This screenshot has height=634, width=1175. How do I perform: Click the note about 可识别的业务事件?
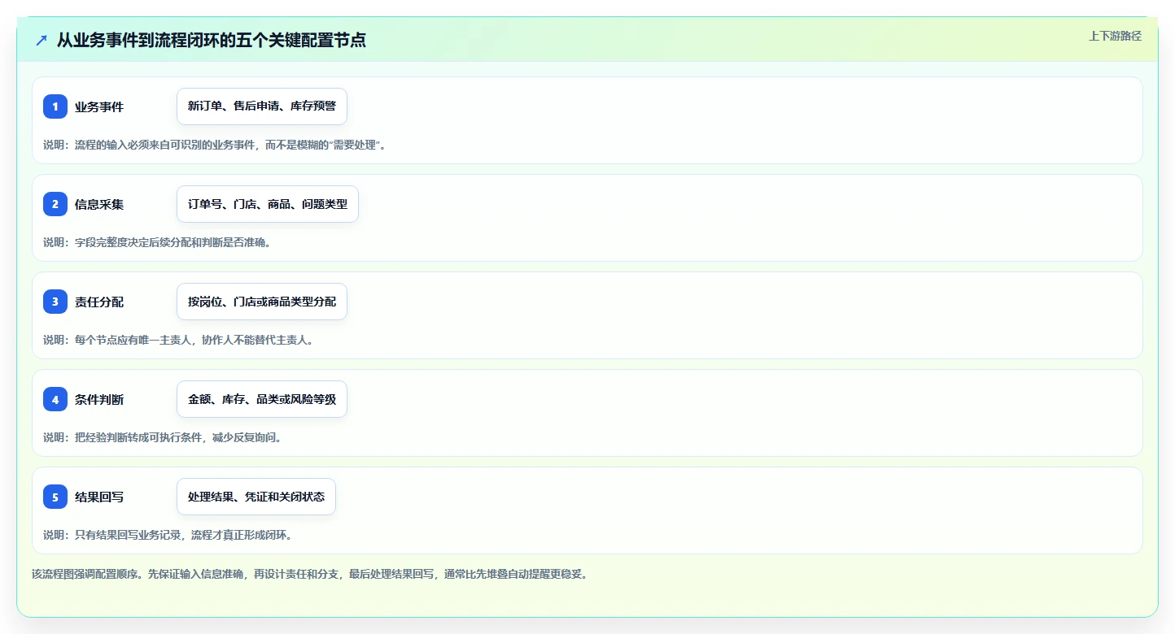(215, 145)
